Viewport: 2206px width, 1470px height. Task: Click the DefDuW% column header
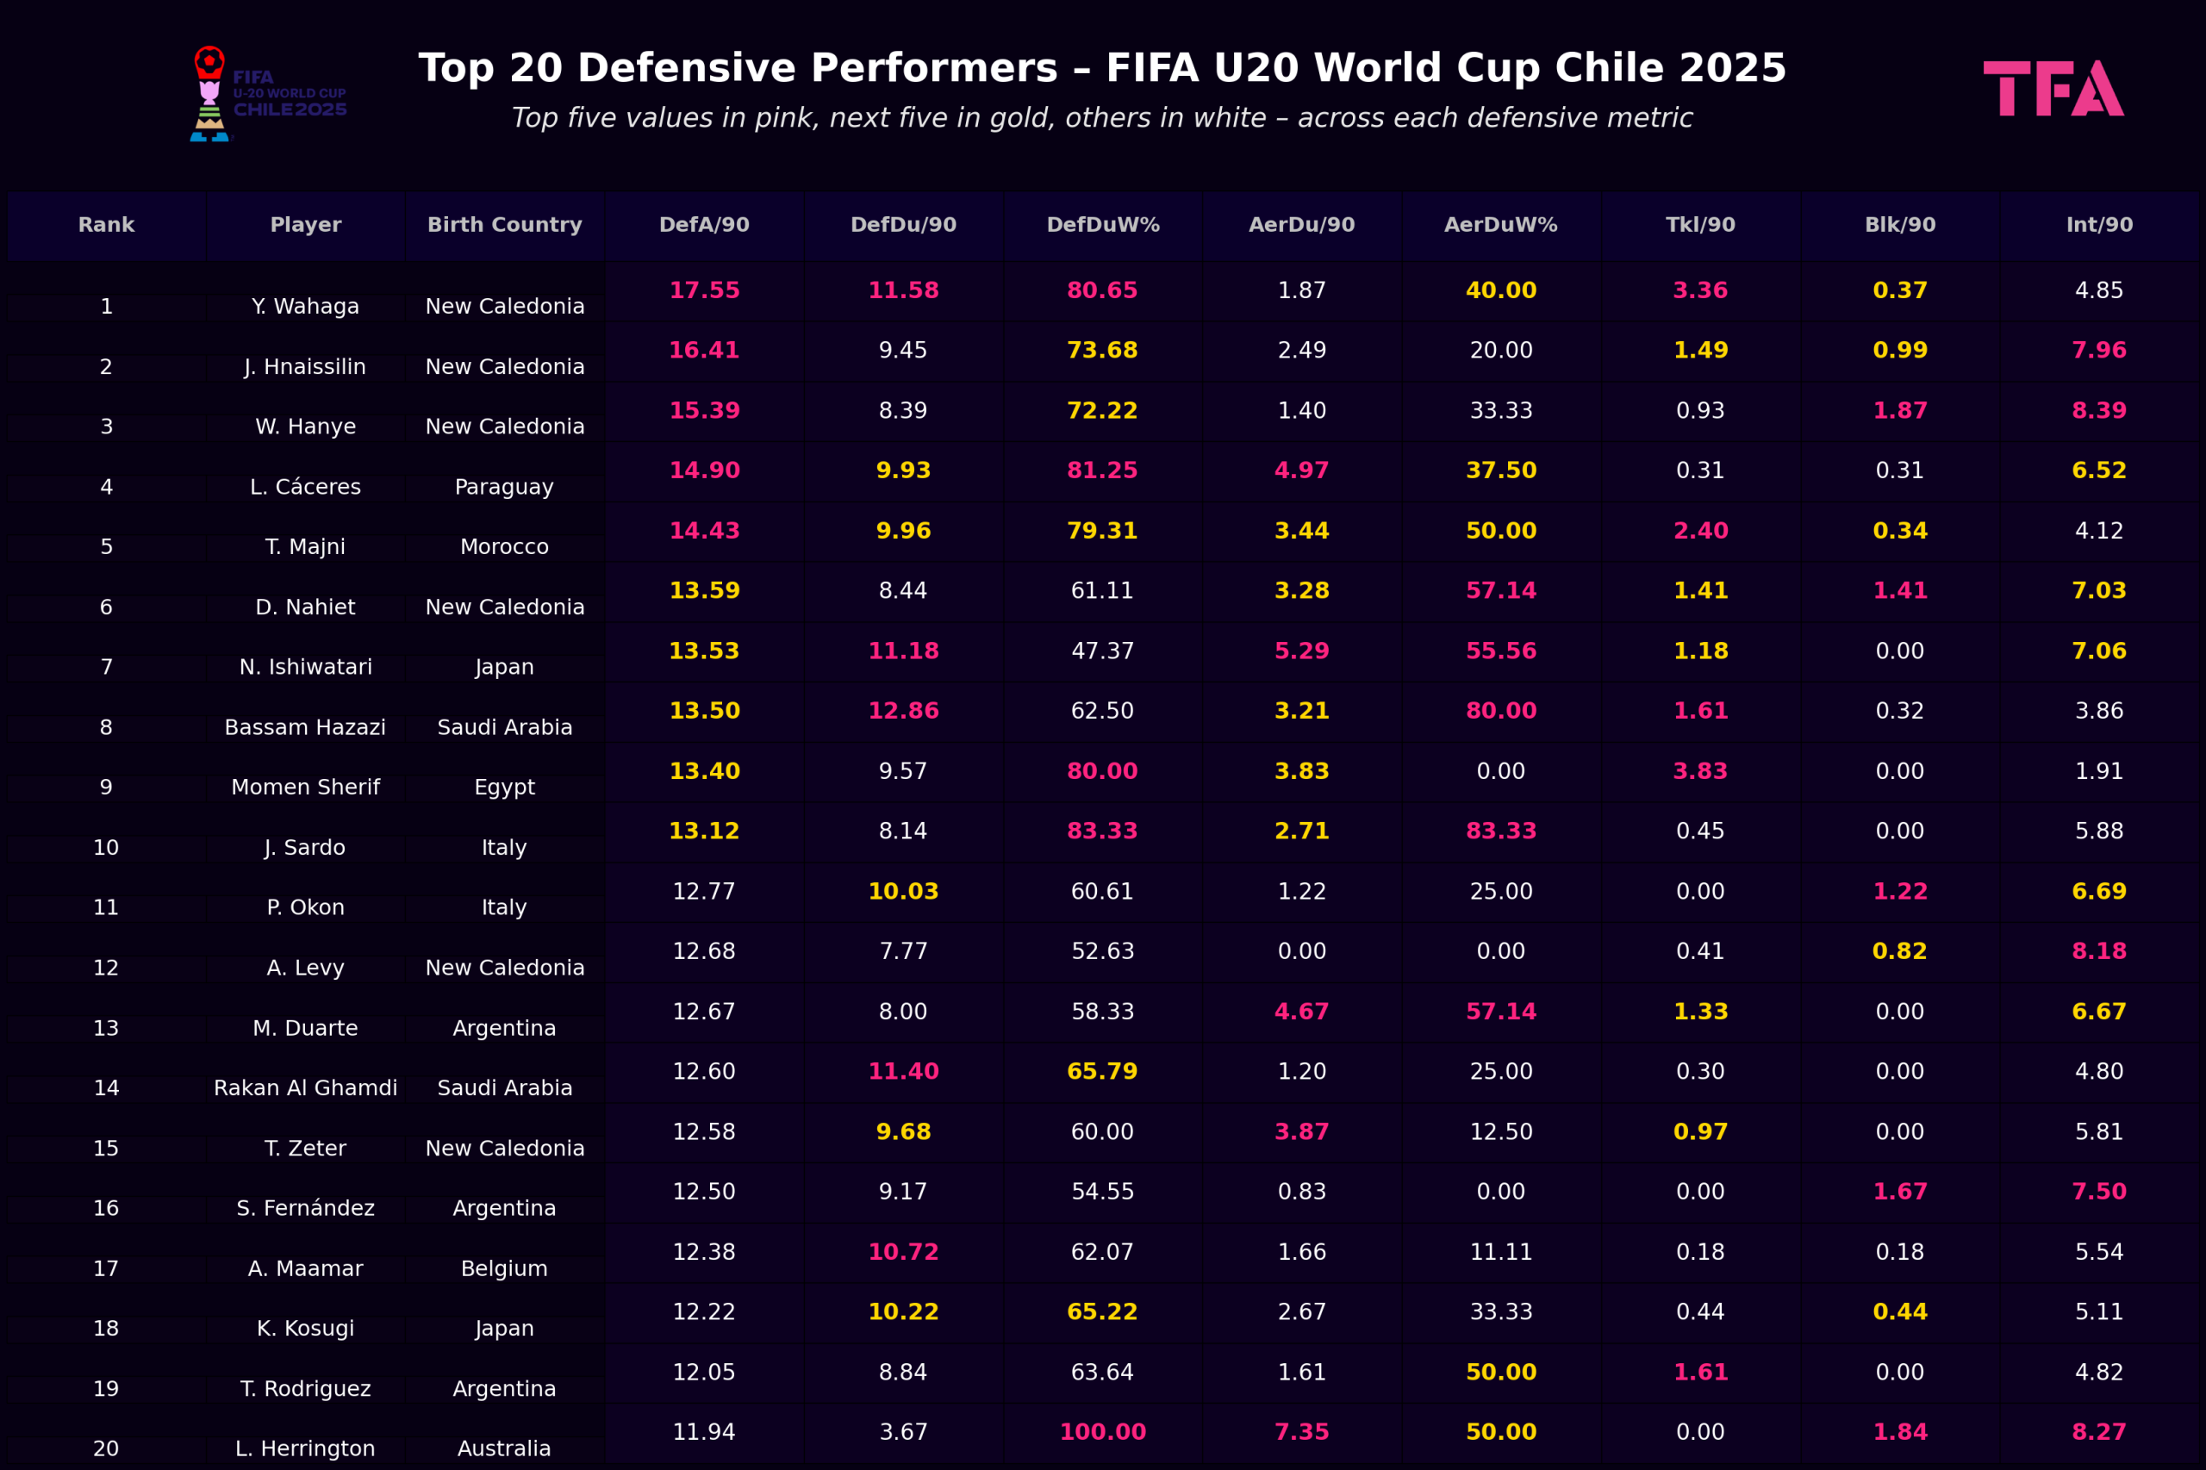pos(1102,225)
